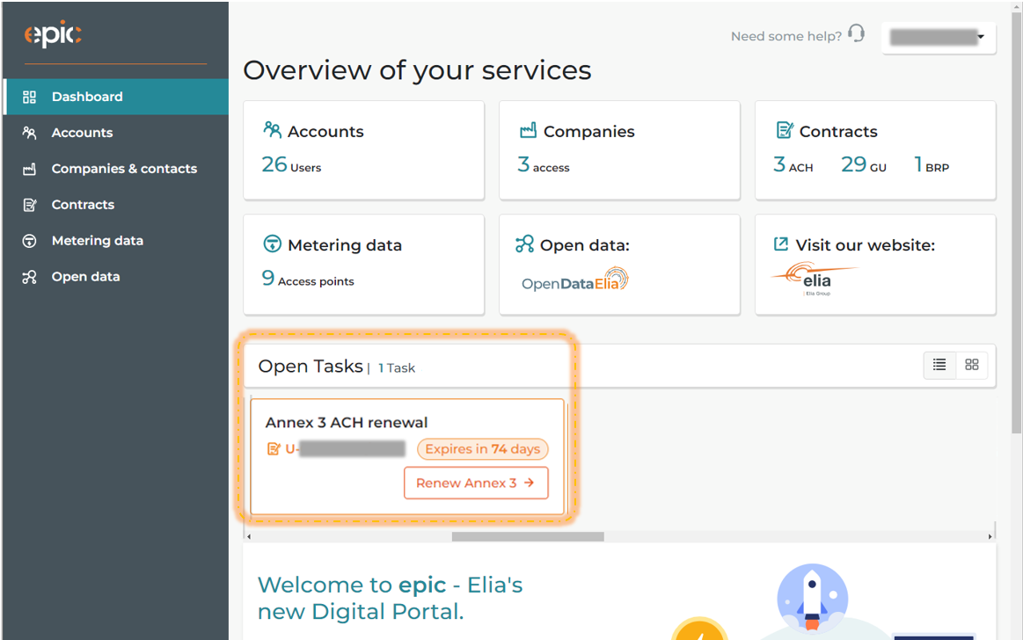Switch Open Tasks to list view
The width and height of the screenshot is (1023, 640).
tap(939, 365)
